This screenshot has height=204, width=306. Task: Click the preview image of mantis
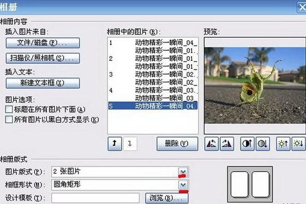255,85
